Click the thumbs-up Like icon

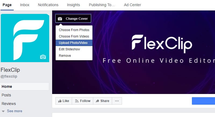[x=60, y=101]
